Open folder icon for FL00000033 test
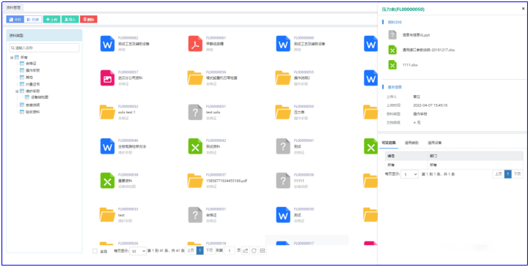 [x=107, y=215]
